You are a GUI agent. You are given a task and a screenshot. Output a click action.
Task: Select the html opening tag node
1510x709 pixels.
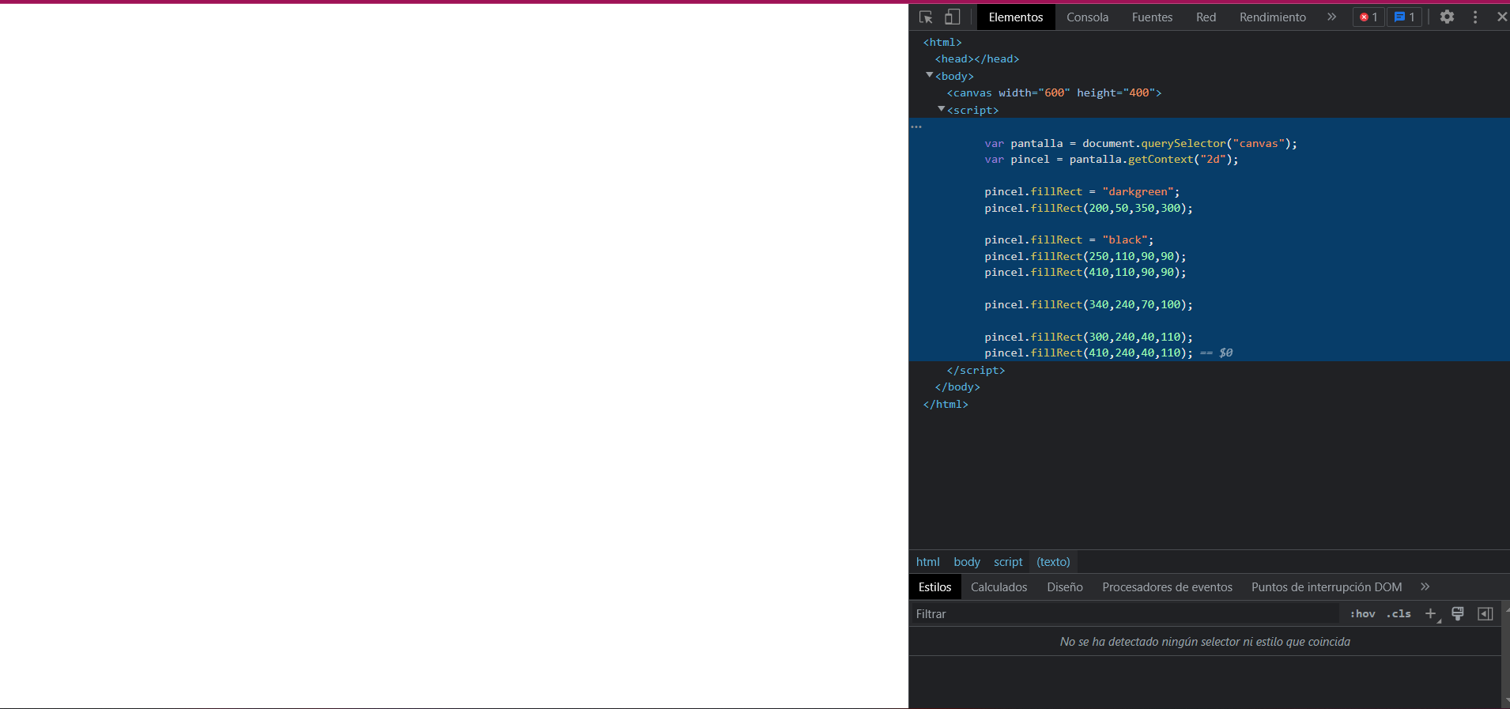tap(942, 42)
